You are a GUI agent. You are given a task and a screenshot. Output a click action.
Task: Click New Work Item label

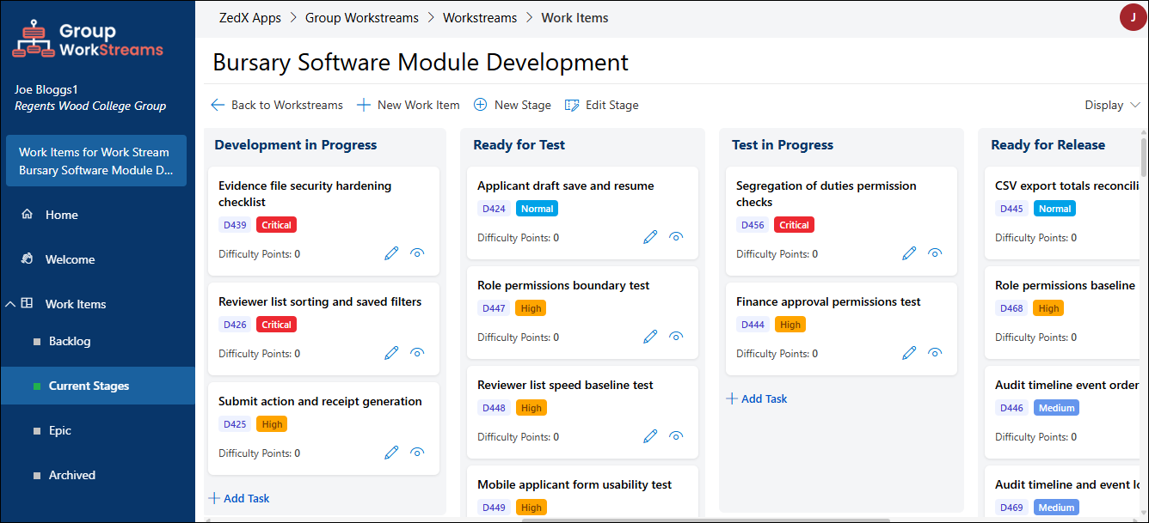419,105
